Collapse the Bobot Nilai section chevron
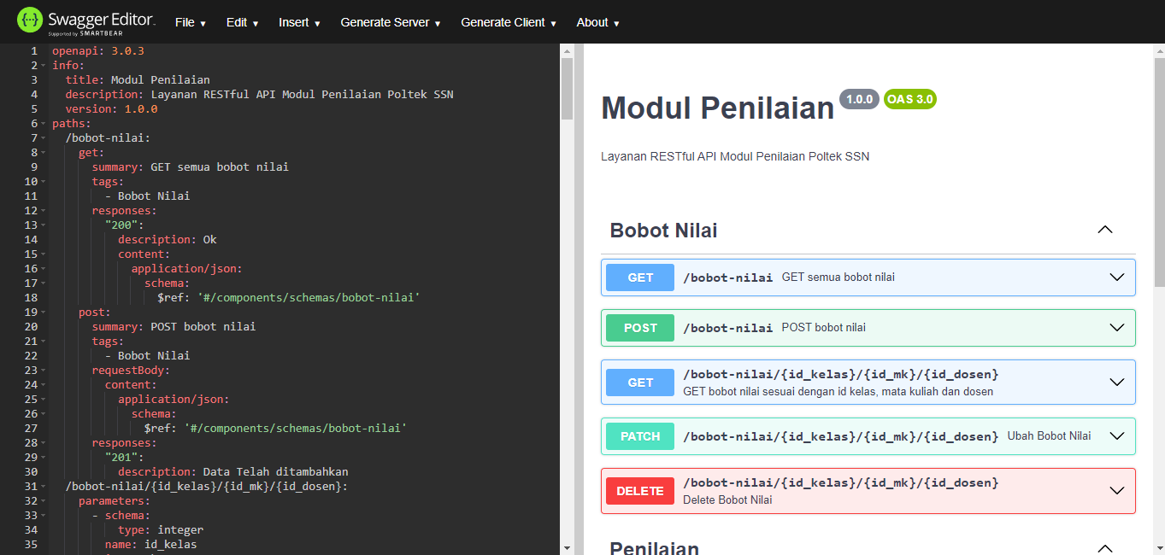This screenshot has width=1165, height=555. [x=1104, y=231]
